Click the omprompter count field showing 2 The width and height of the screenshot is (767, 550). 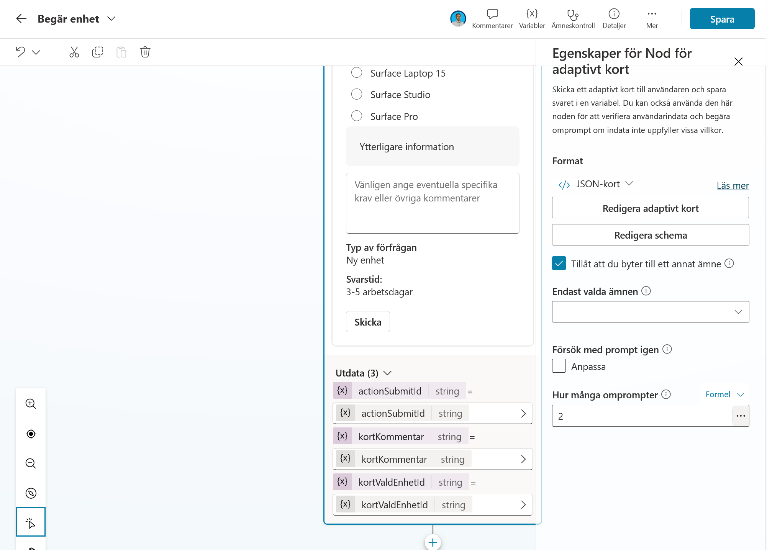click(x=642, y=416)
